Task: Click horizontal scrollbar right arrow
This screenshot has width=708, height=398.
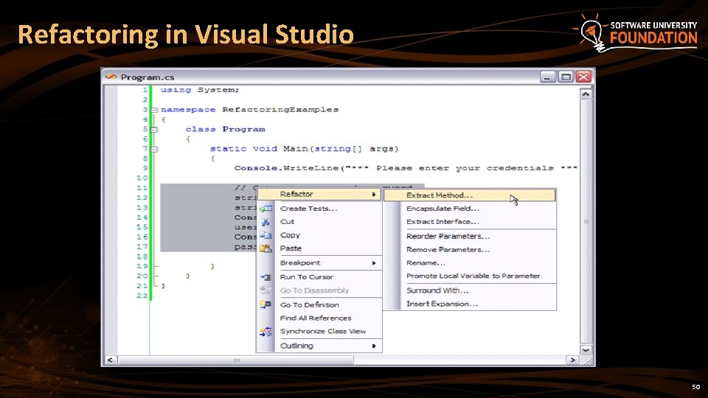Action: [573, 360]
